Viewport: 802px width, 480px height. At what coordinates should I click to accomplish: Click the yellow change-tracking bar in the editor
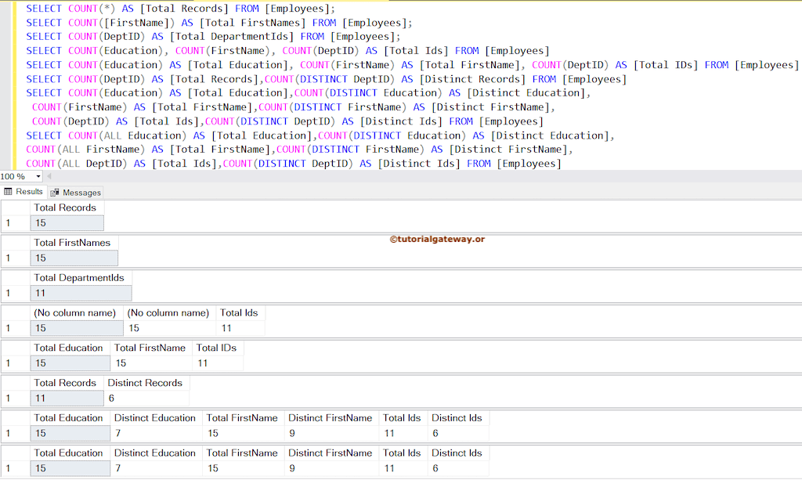(x=19, y=78)
